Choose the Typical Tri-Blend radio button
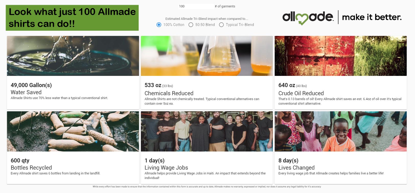 (221, 25)
